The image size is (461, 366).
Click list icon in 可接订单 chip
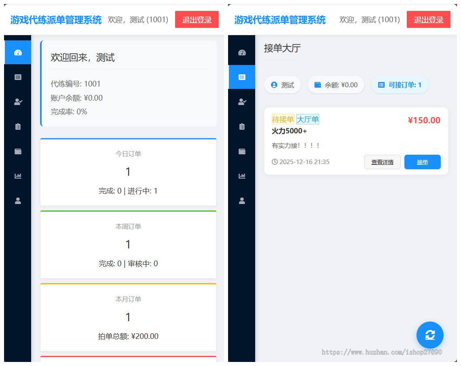[x=381, y=85]
